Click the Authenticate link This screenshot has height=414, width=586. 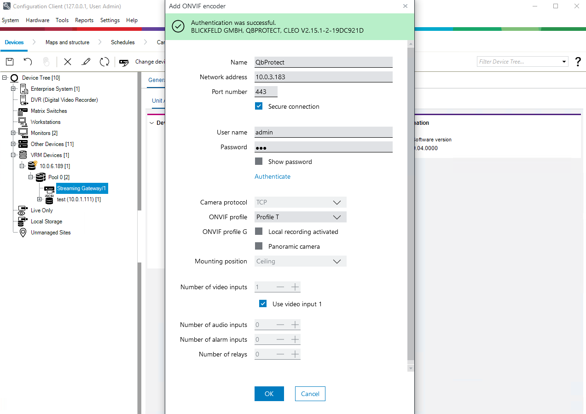(x=273, y=176)
